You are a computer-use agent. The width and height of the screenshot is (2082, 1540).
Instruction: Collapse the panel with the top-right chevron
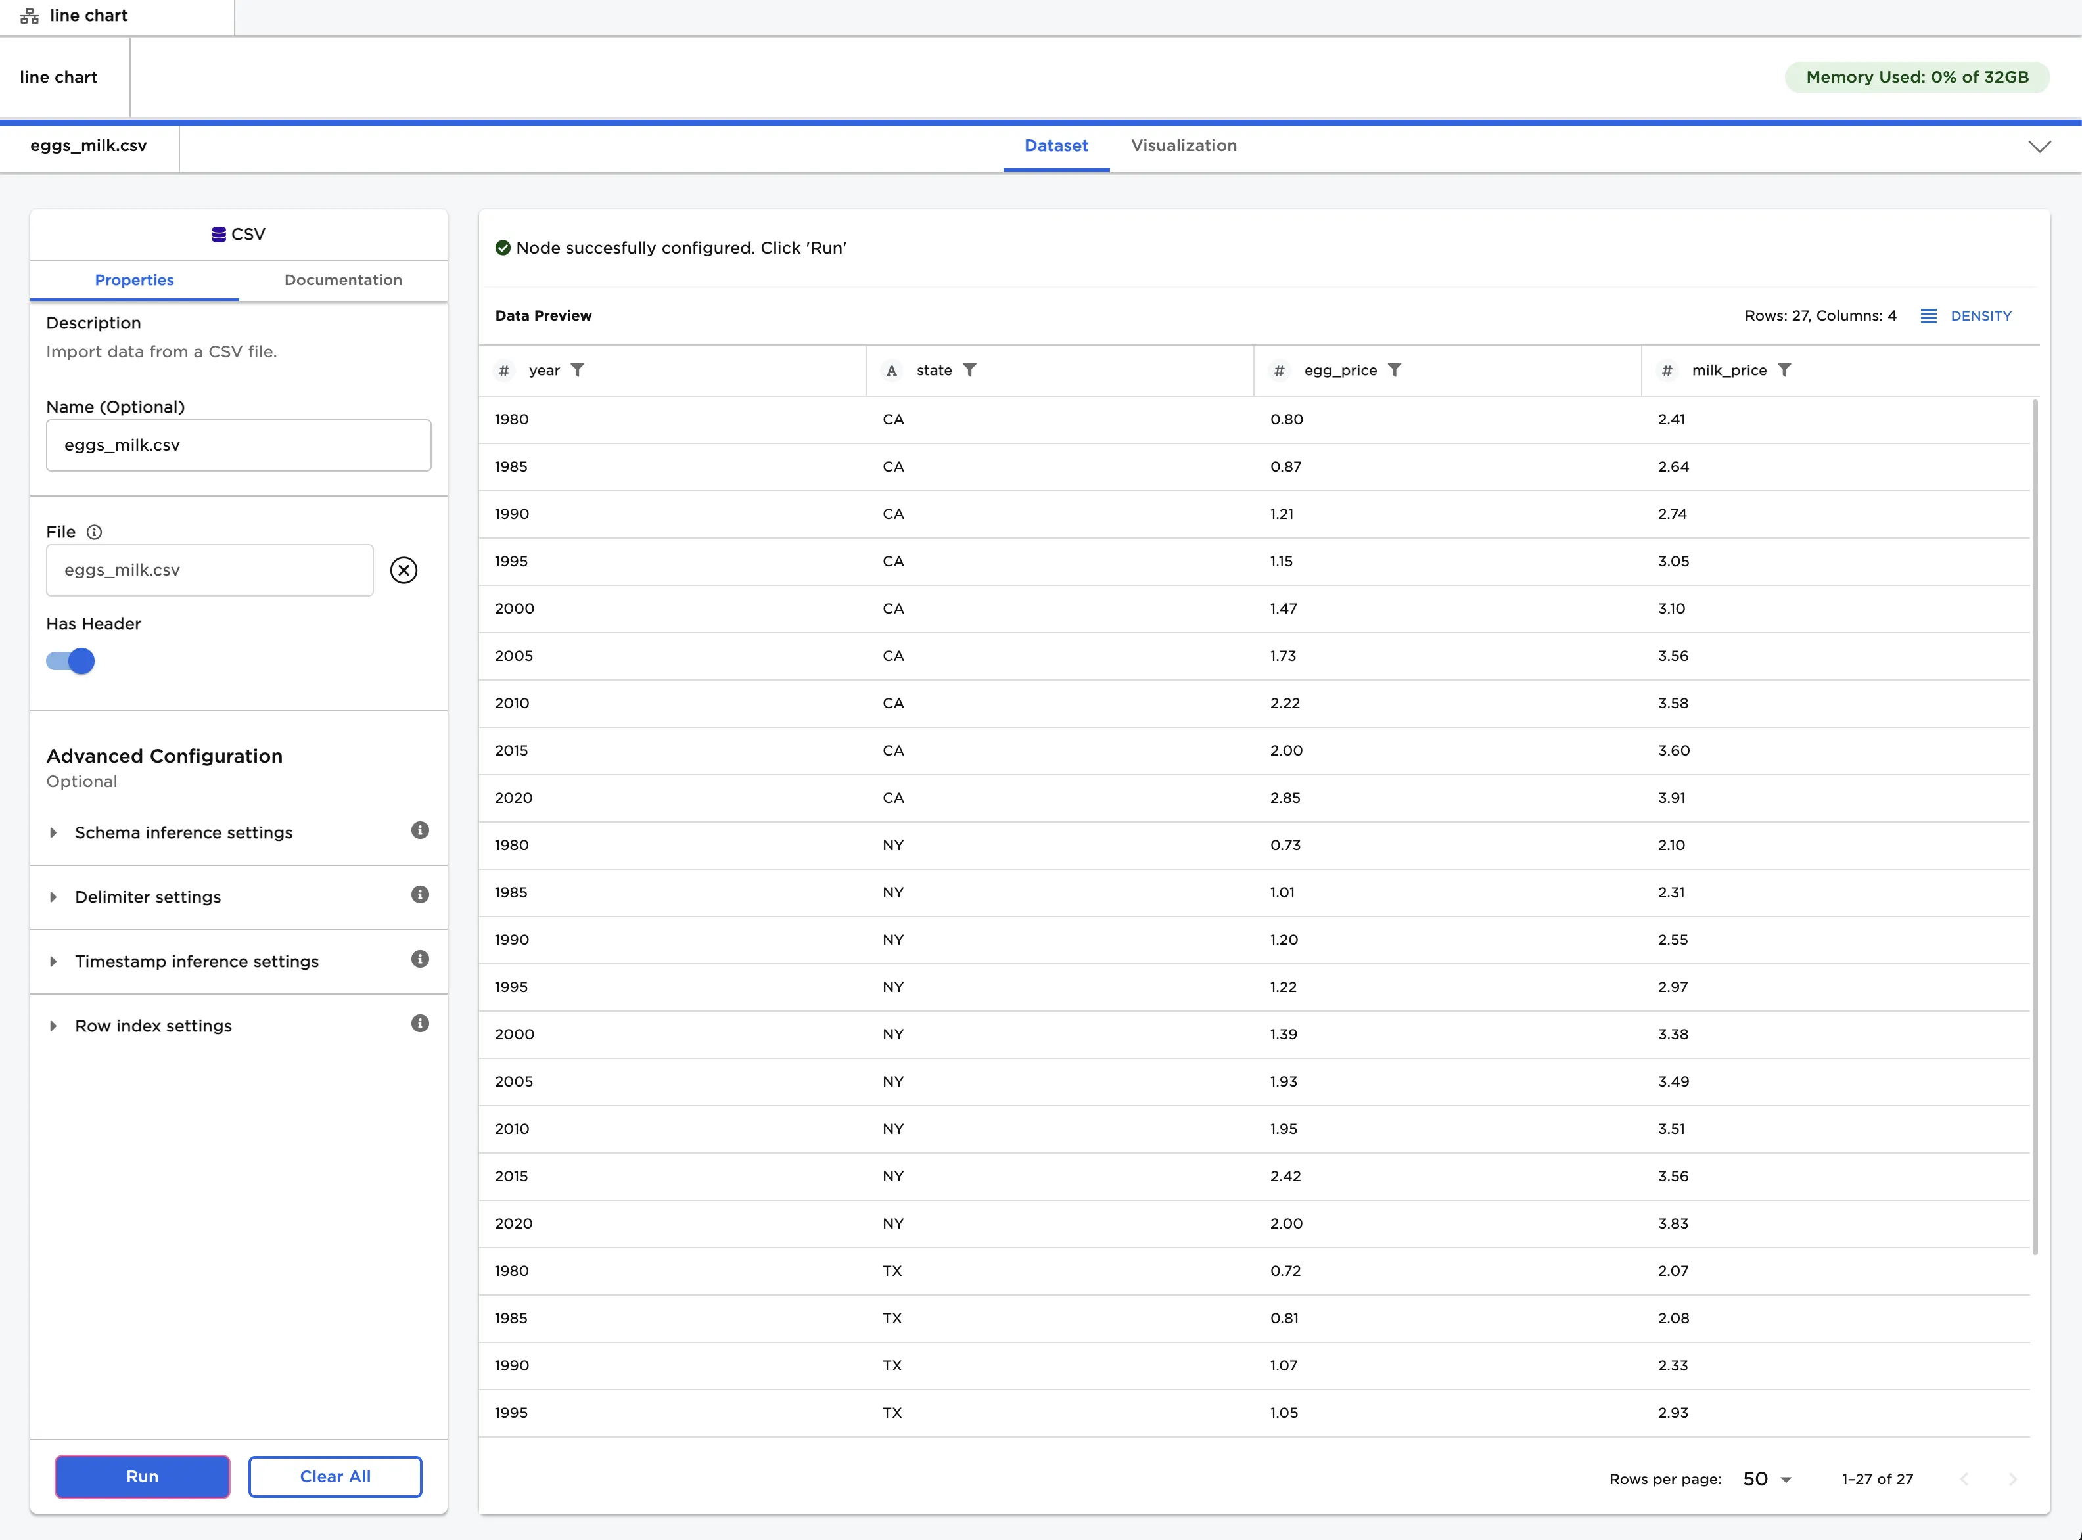click(x=2040, y=147)
